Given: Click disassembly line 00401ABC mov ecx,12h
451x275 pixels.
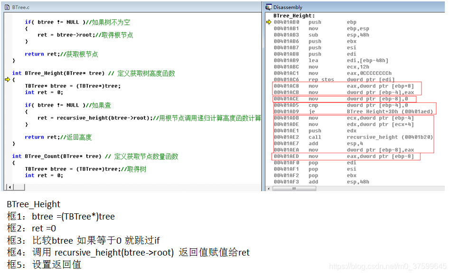Looking at the screenshot, I should [x=321, y=67].
